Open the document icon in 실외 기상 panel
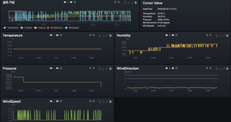 (125, 3)
